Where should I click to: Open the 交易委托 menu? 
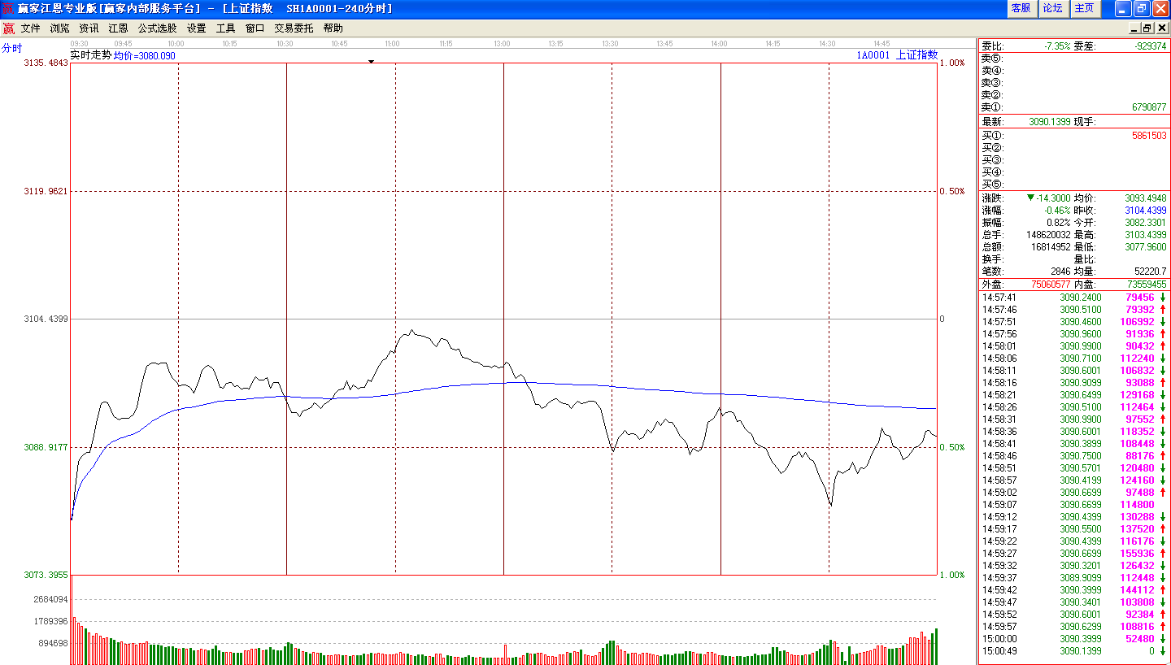click(294, 28)
